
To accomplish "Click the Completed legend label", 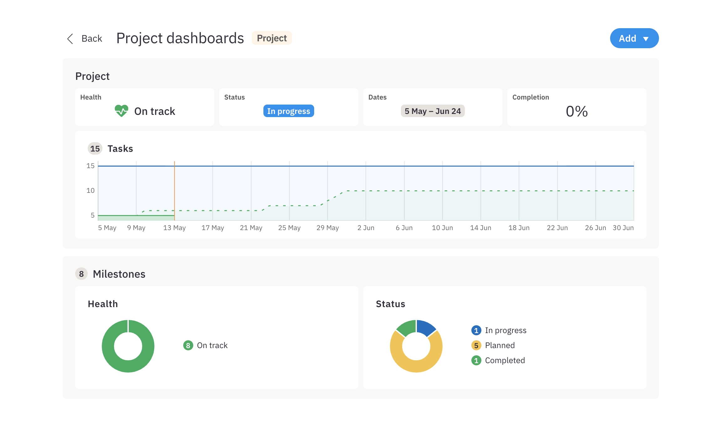I will click(x=505, y=360).
